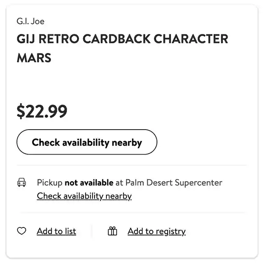The height and width of the screenshot is (263, 263).
Task: Click the bold "not available" pickup status
Action: point(89,183)
